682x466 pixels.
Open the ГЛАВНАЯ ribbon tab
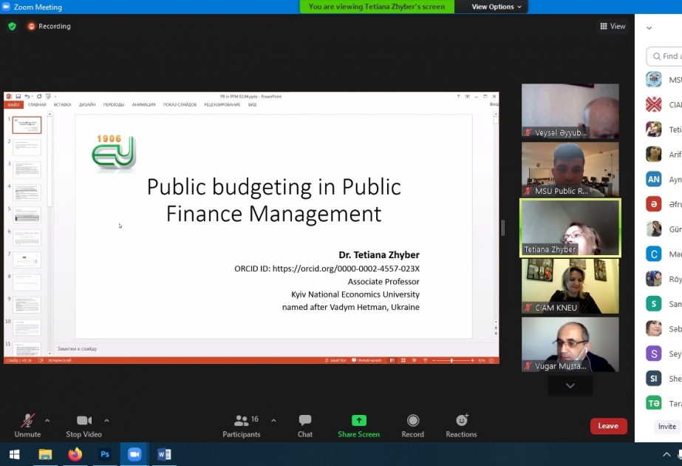pos(37,104)
